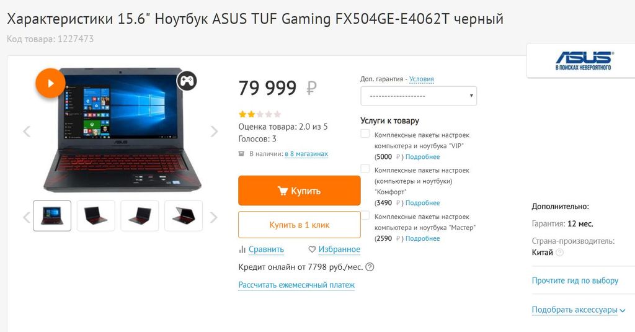
Task: Click the credit help question mark icon
Action: [370, 267]
